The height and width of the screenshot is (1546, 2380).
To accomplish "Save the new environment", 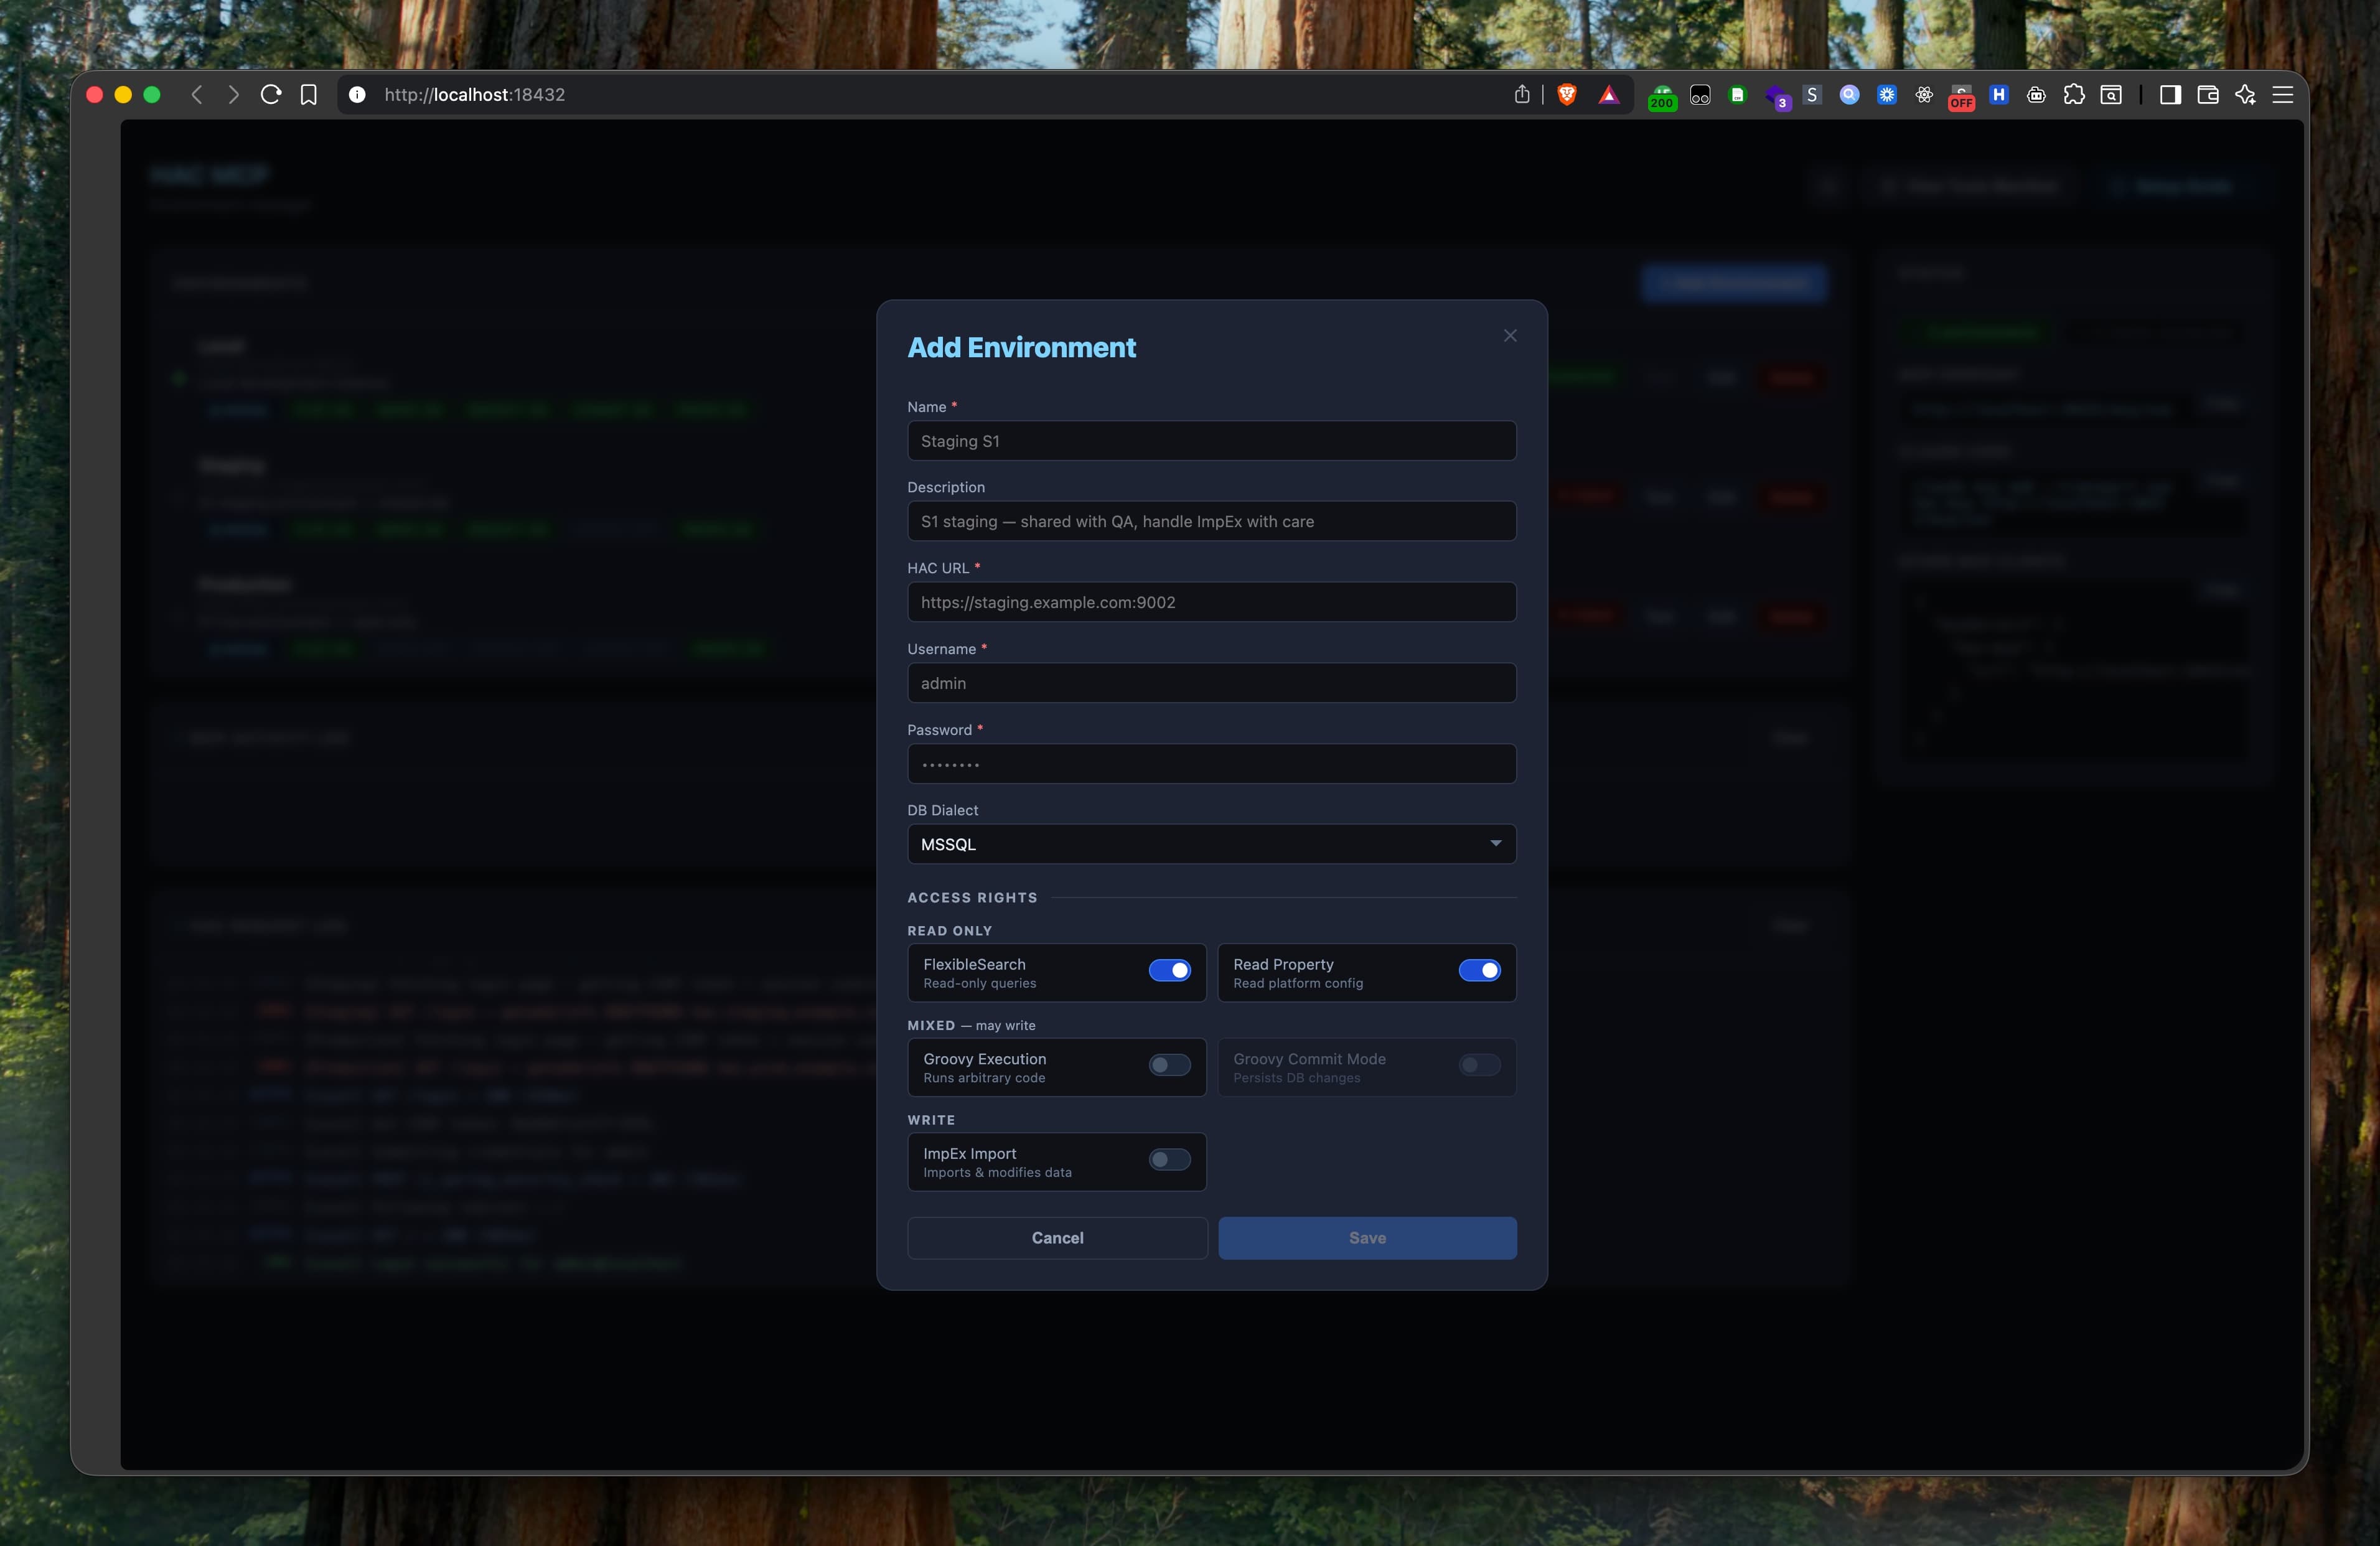I will [1367, 1238].
